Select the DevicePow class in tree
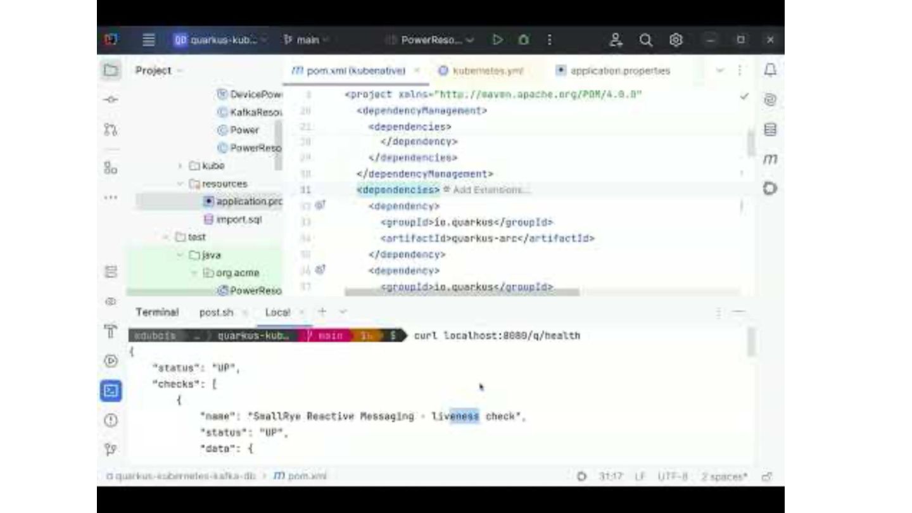Image resolution: width=912 pixels, height=513 pixels. pyautogui.click(x=250, y=94)
